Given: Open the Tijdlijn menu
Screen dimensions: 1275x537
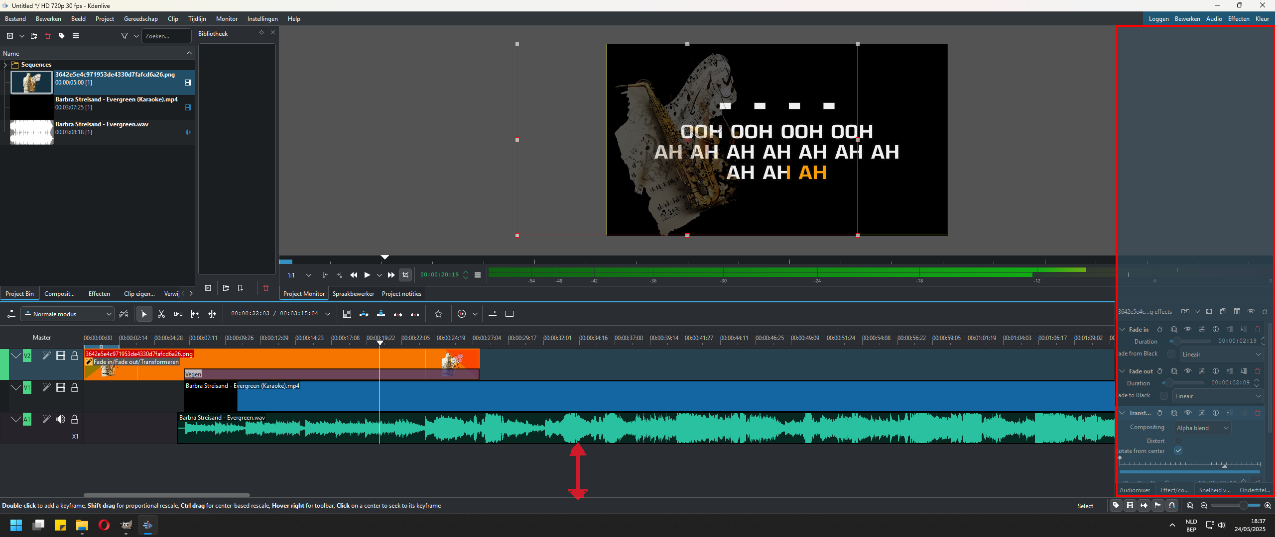Looking at the screenshot, I should tap(197, 19).
